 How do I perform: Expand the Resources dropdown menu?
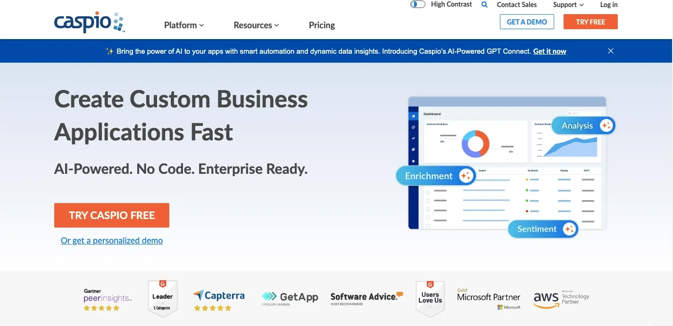pos(256,25)
